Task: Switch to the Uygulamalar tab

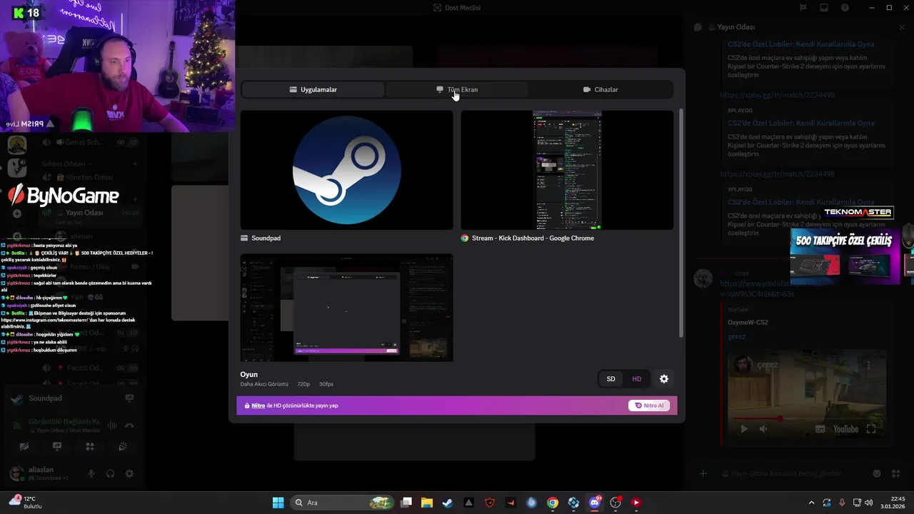Action: click(313, 89)
